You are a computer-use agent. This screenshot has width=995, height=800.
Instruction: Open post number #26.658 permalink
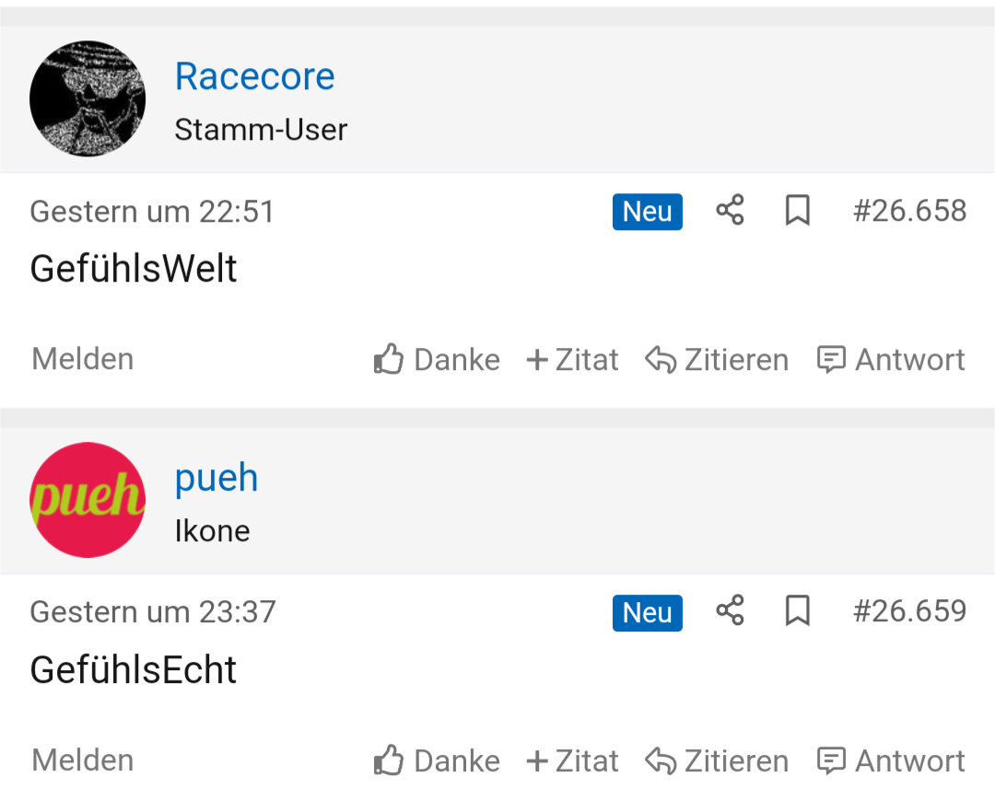(909, 211)
